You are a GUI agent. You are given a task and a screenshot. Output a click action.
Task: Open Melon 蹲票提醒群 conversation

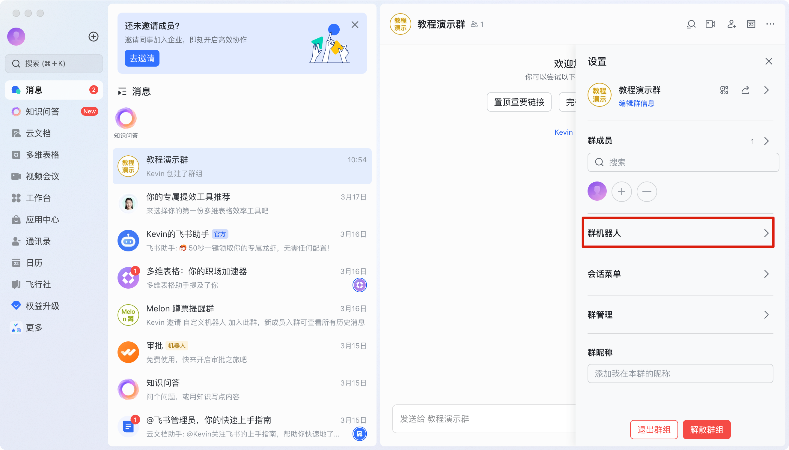click(x=242, y=315)
